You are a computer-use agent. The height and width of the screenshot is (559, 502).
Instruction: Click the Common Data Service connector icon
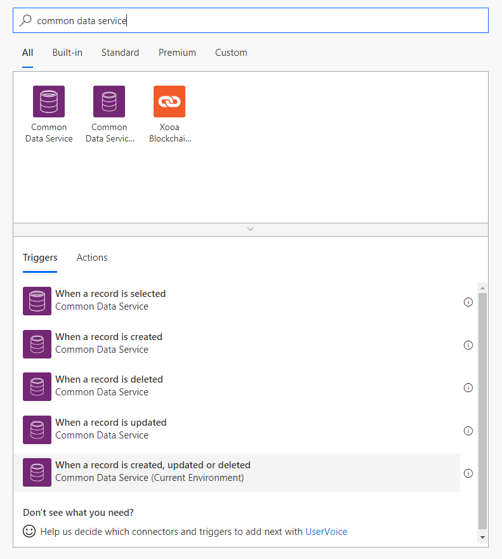point(49,101)
